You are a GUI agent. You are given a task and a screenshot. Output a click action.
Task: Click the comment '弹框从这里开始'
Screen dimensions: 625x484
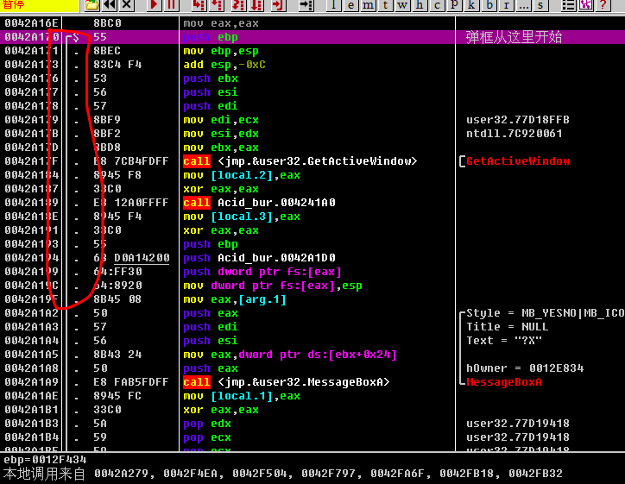tap(514, 37)
